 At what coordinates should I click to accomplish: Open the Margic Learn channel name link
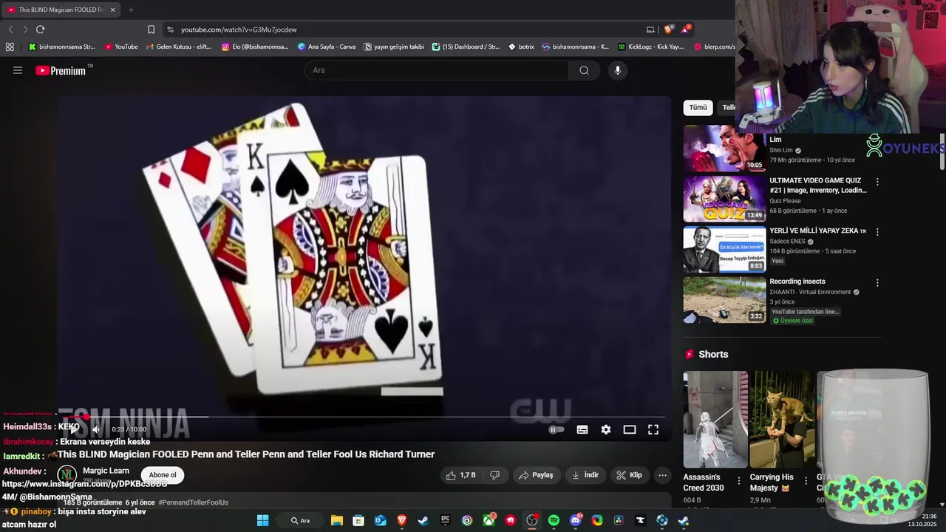(106, 471)
